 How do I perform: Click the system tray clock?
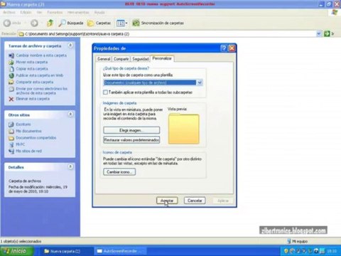pos(332,251)
